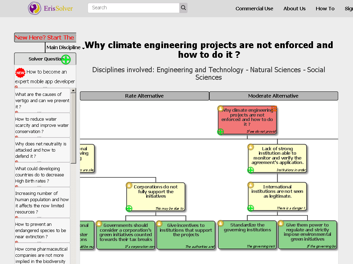Click green plus on the root climate engineering node
The height and width of the screenshot is (264, 353).
[220, 132]
